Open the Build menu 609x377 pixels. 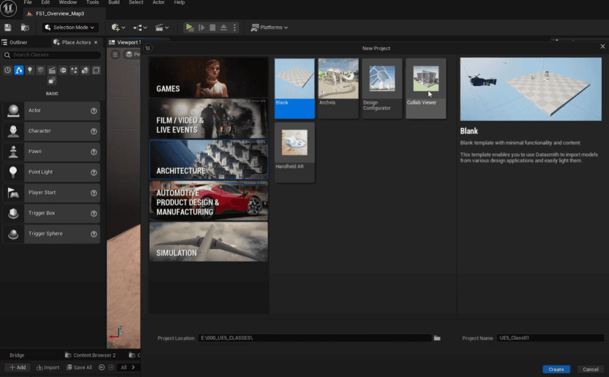[114, 2]
